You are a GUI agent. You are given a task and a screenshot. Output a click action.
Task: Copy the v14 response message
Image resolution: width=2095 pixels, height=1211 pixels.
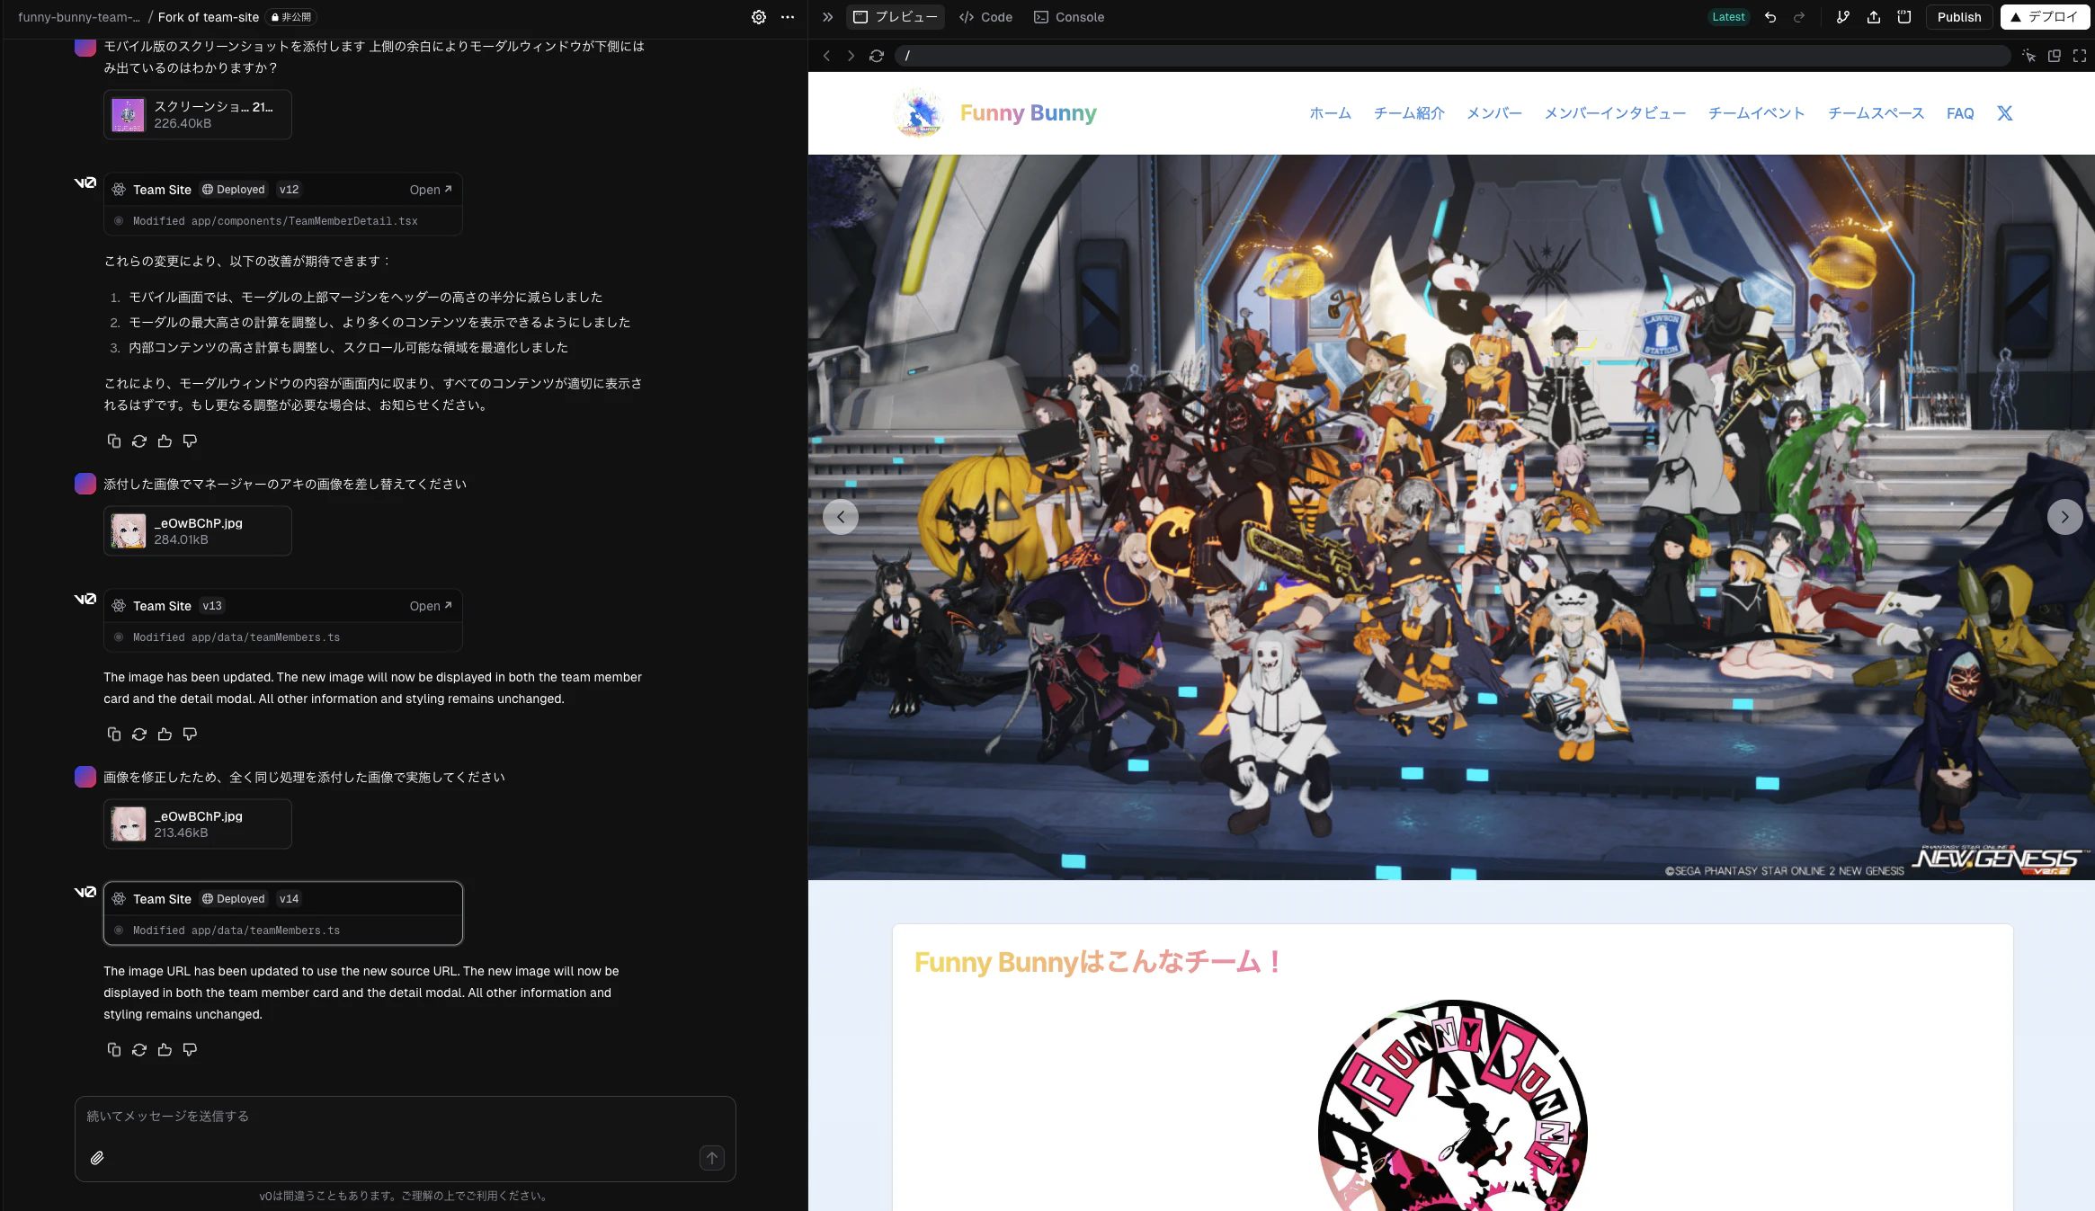tap(114, 1049)
